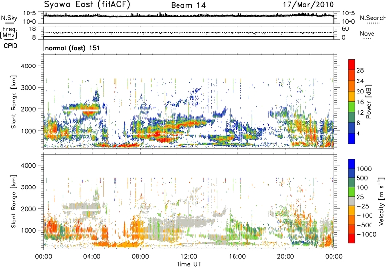Viewport: 386px width, 267px height.
Task: Click the 'N.Sky' axis label
Action: pyautogui.click(x=9, y=18)
